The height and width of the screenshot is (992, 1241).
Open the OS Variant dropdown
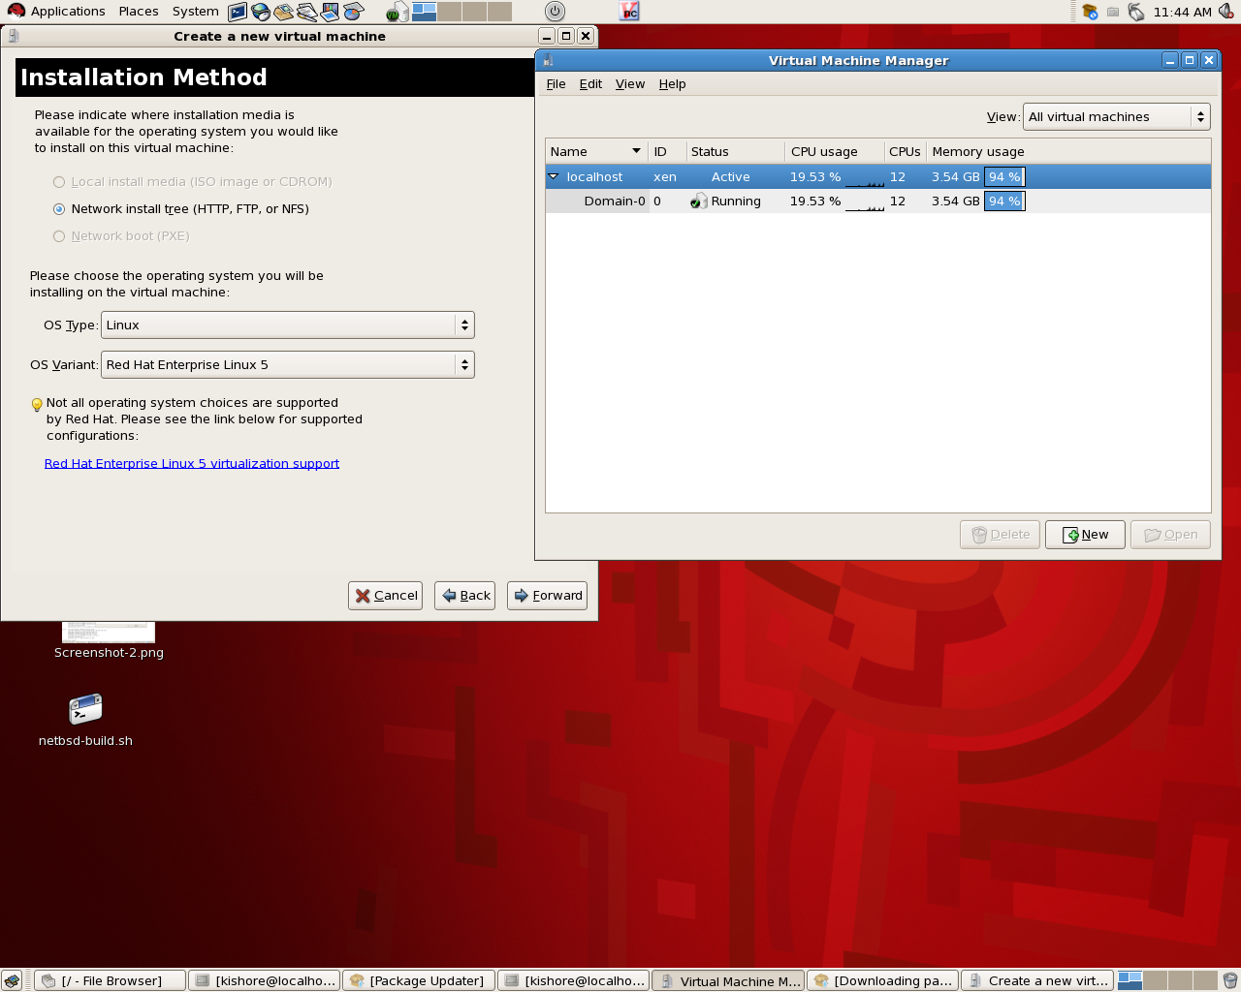click(287, 365)
